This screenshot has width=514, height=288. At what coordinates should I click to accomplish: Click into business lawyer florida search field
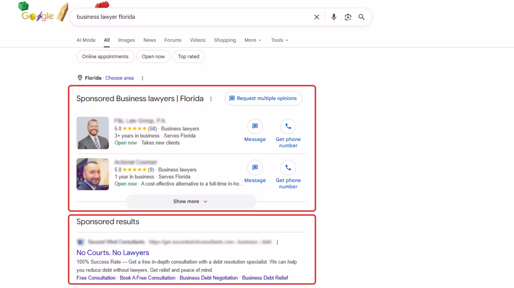coord(192,17)
